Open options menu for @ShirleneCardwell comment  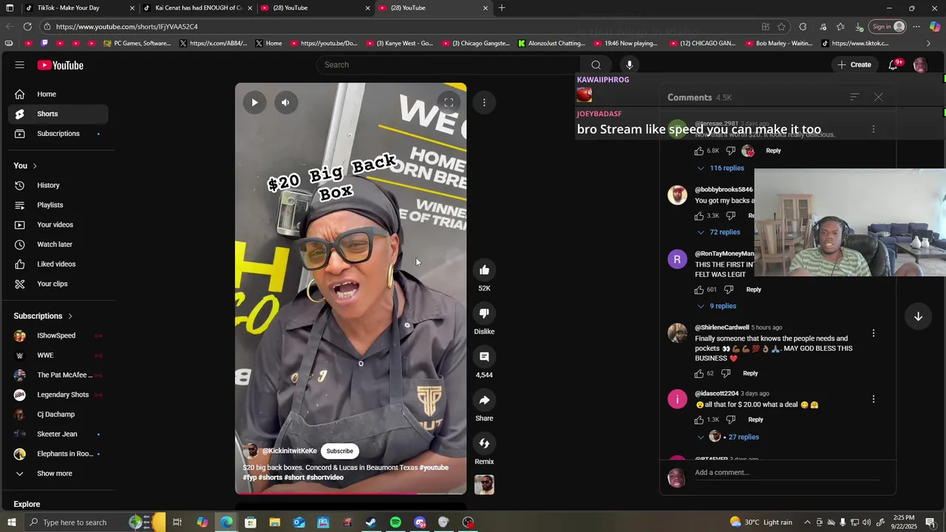tap(874, 333)
